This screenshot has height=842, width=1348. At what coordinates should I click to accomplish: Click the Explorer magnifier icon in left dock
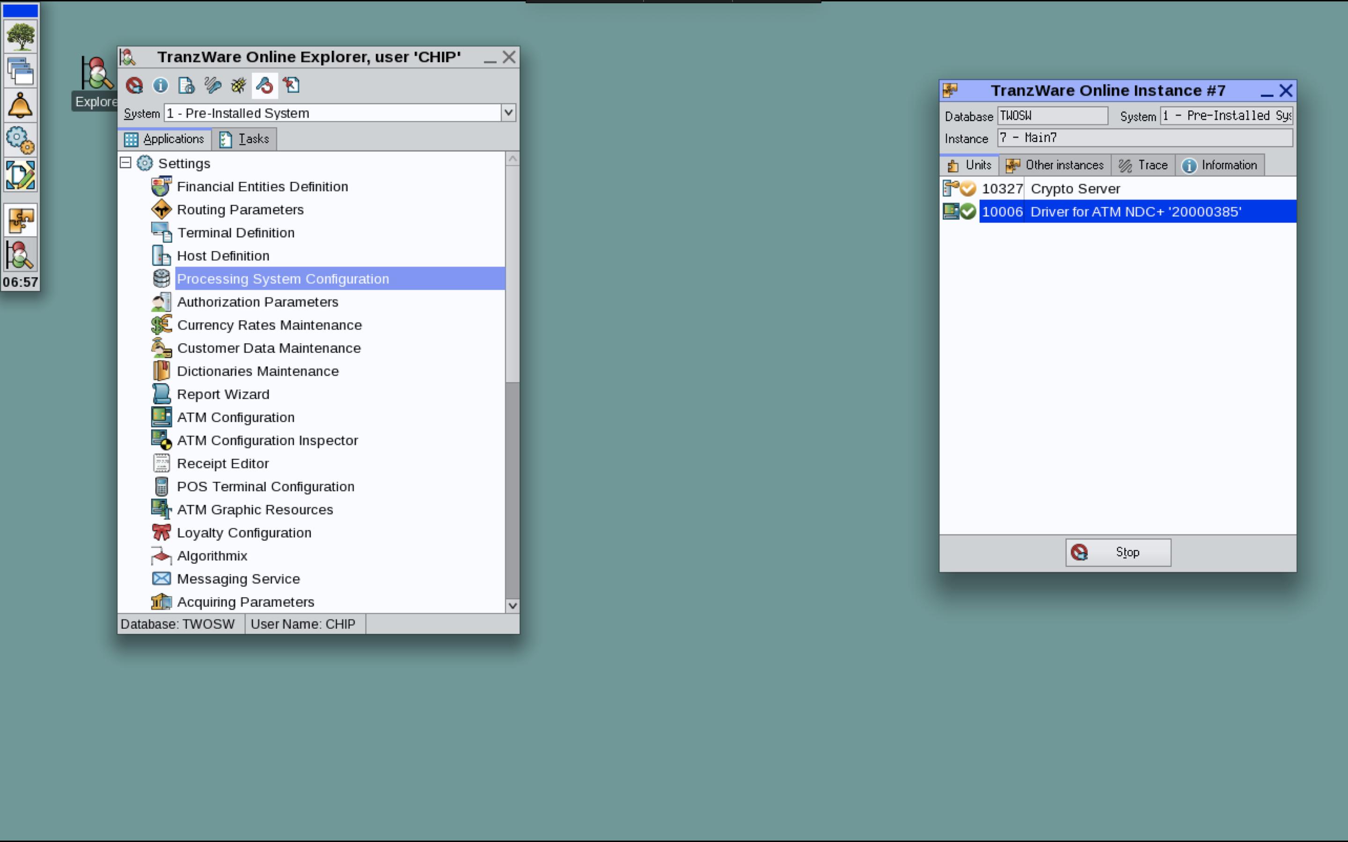tap(21, 255)
